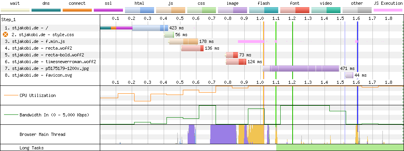Click the connect legend color swatch
The height and width of the screenshot is (151, 404).
[77, 10]
